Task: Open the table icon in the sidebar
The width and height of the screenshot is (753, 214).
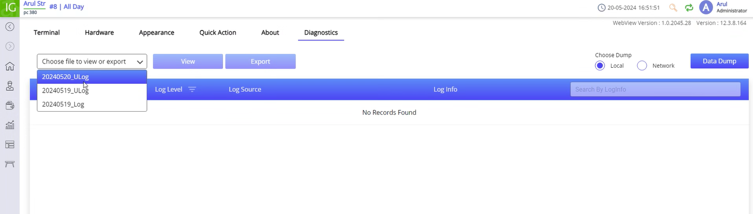Action: click(9, 164)
